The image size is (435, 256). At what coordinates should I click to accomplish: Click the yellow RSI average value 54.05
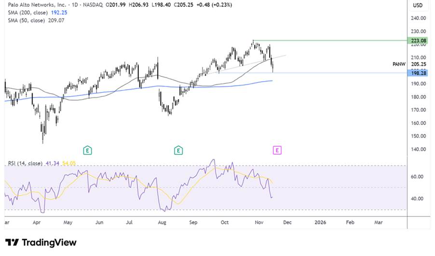click(69, 163)
